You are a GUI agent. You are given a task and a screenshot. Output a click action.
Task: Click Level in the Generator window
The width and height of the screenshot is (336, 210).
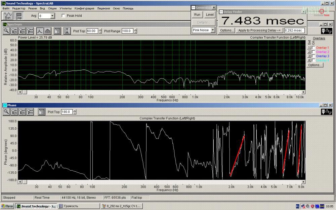pos(210,14)
